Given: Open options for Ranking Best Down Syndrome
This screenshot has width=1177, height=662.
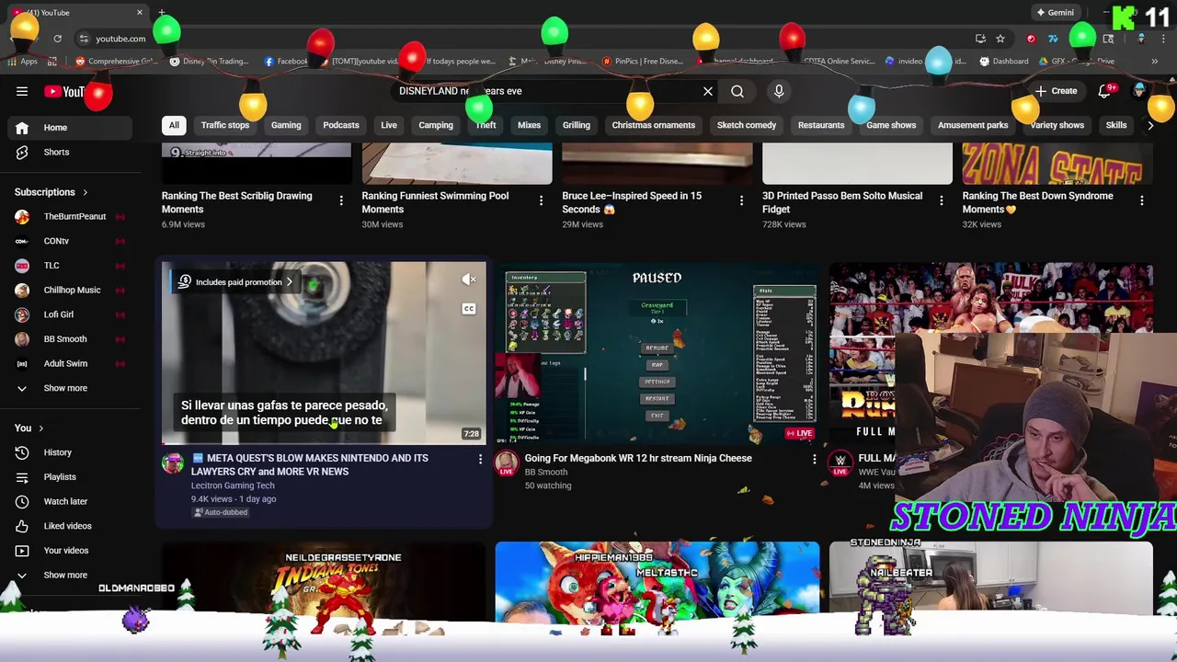Looking at the screenshot, I should pyautogui.click(x=1142, y=200).
